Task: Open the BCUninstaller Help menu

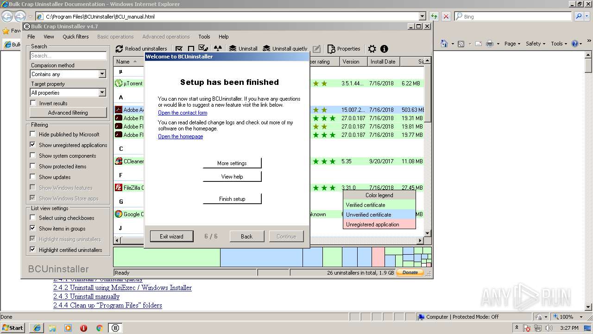Action: (223, 37)
